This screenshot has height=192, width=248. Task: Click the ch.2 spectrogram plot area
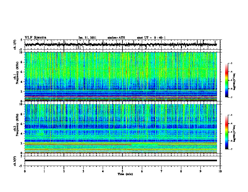click(x=121, y=129)
